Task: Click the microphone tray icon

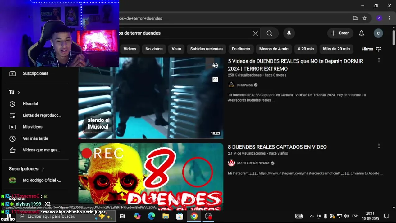Action: [325, 216]
